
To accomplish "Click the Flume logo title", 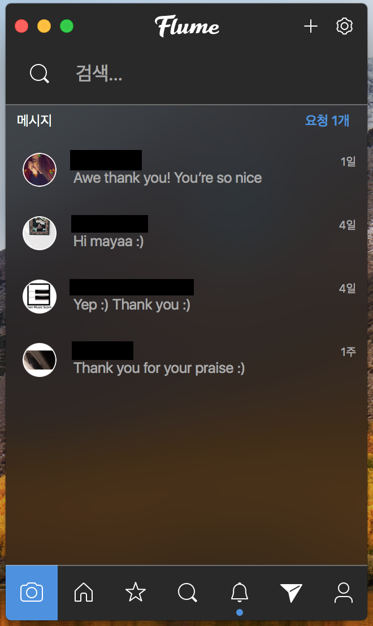I will coord(187,27).
